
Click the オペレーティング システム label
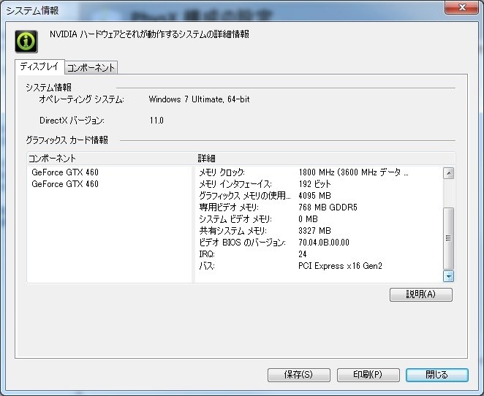pyautogui.click(x=81, y=99)
